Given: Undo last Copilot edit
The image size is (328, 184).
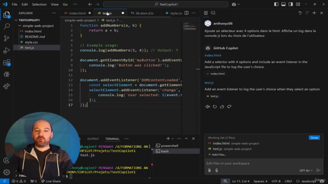Looking at the screenshot, I should click(300, 13).
